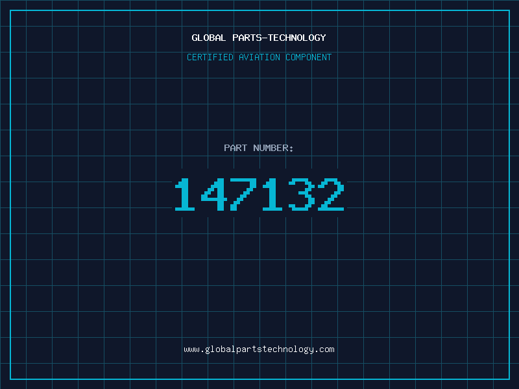The width and height of the screenshot is (519, 389).
Task: Click the PART NUMBER: label
Action: 259,148
